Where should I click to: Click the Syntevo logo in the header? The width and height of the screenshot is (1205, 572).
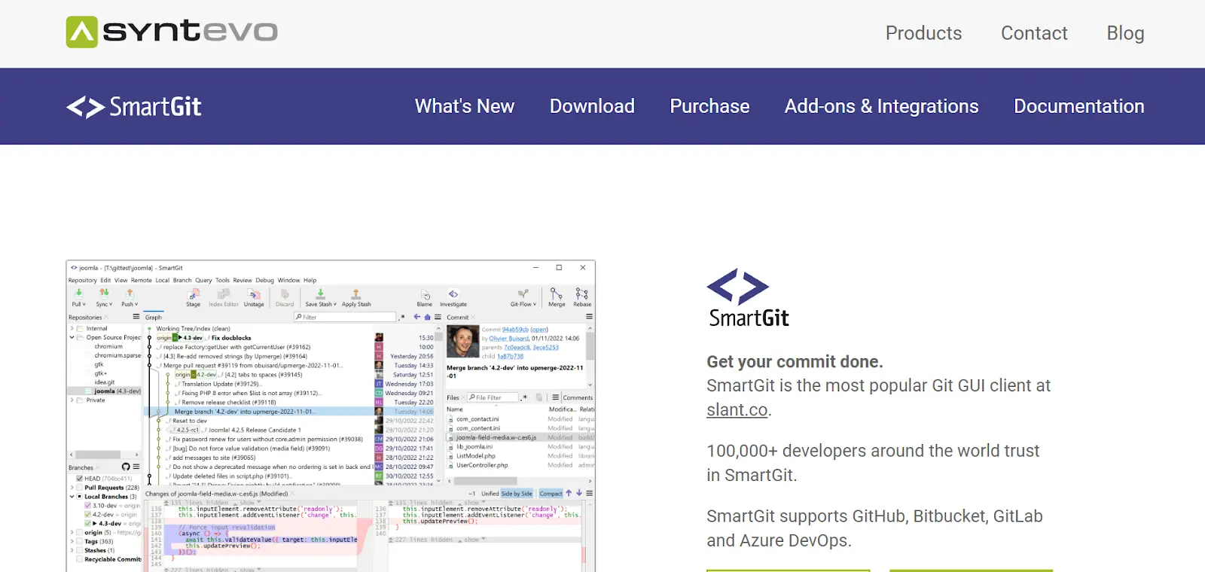[172, 32]
